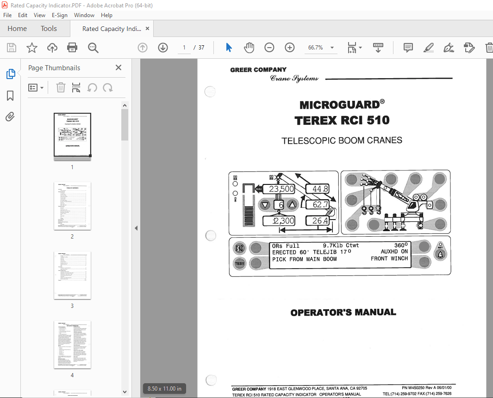The width and height of the screenshot is (493, 398).
Task: Print the document with the printer icon
Action: [72, 48]
